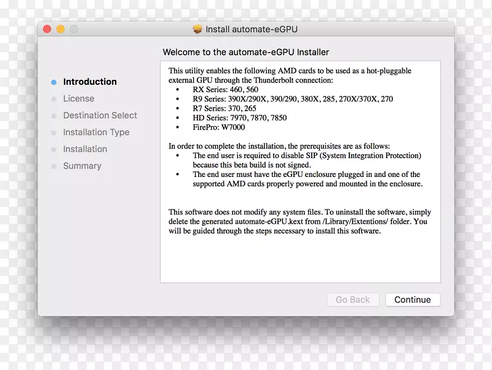The image size is (492, 370).
Task: Click the blue bullet next to Introduction
Action: [54, 82]
